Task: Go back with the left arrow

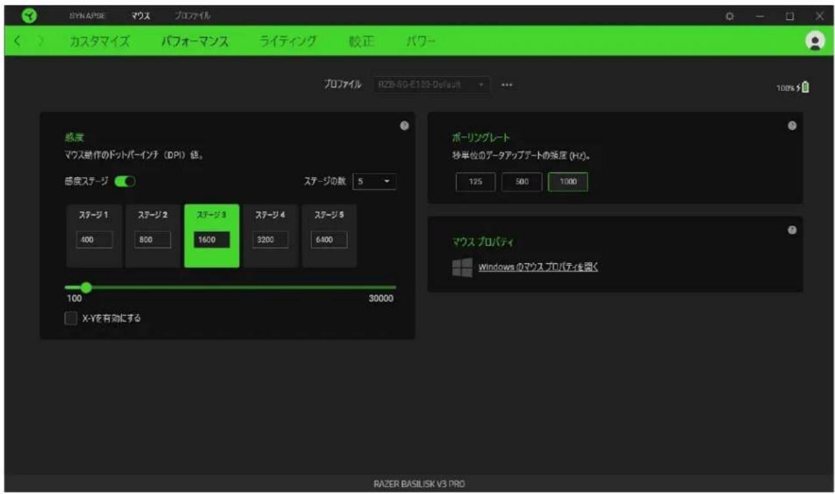Action: (18, 42)
